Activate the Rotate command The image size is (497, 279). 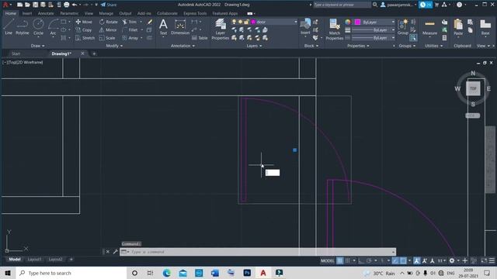click(108, 22)
